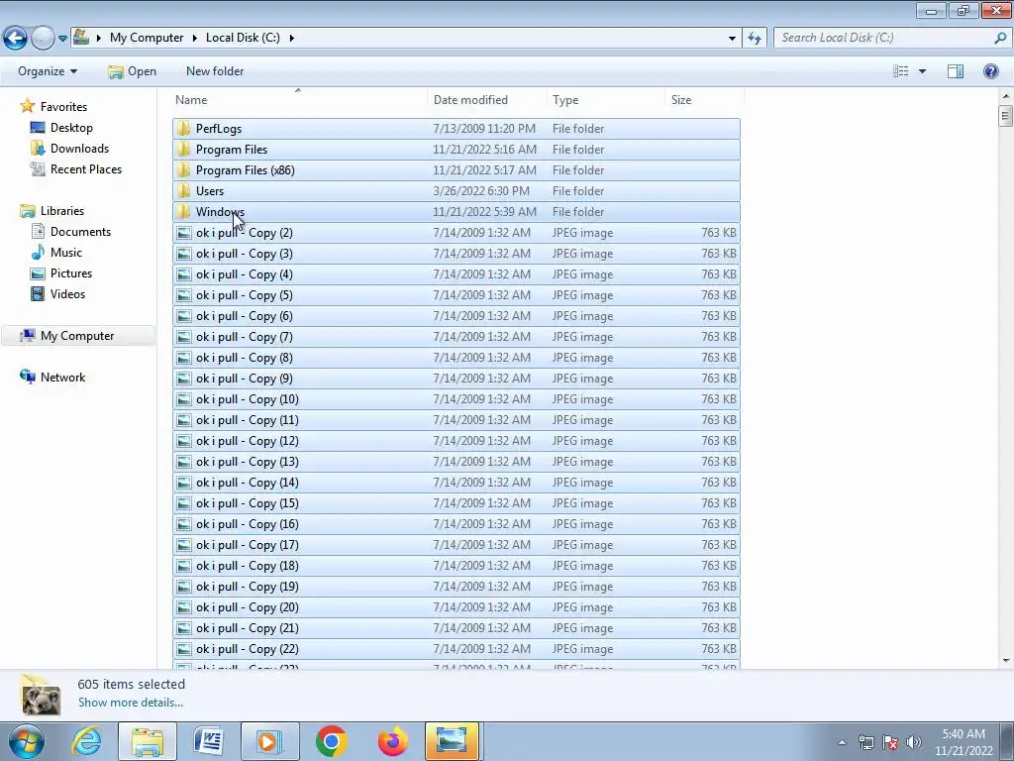
Task: Select the Windows folder name
Action: tap(220, 212)
